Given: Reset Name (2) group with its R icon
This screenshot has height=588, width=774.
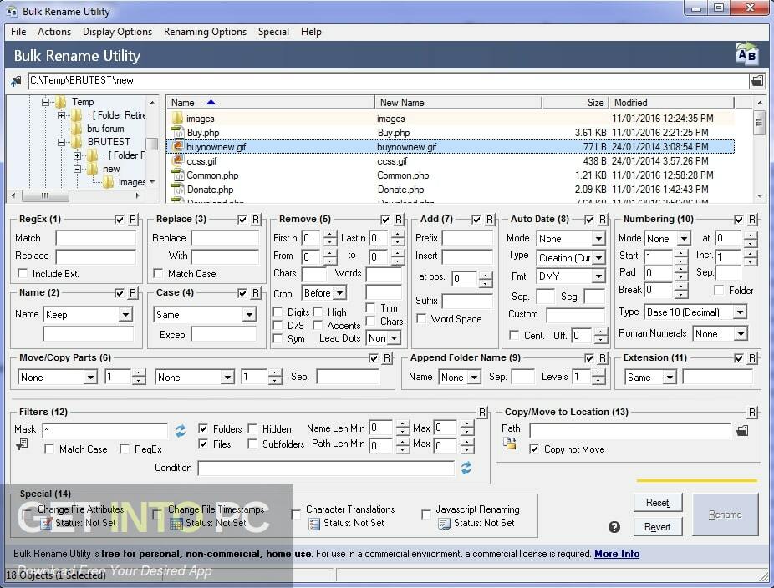Looking at the screenshot, I should point(133,293).
